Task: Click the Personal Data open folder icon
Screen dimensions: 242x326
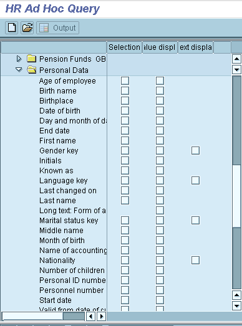Action: 32,70
